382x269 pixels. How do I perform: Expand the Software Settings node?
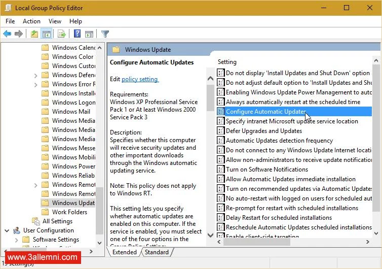coord(16,240)
